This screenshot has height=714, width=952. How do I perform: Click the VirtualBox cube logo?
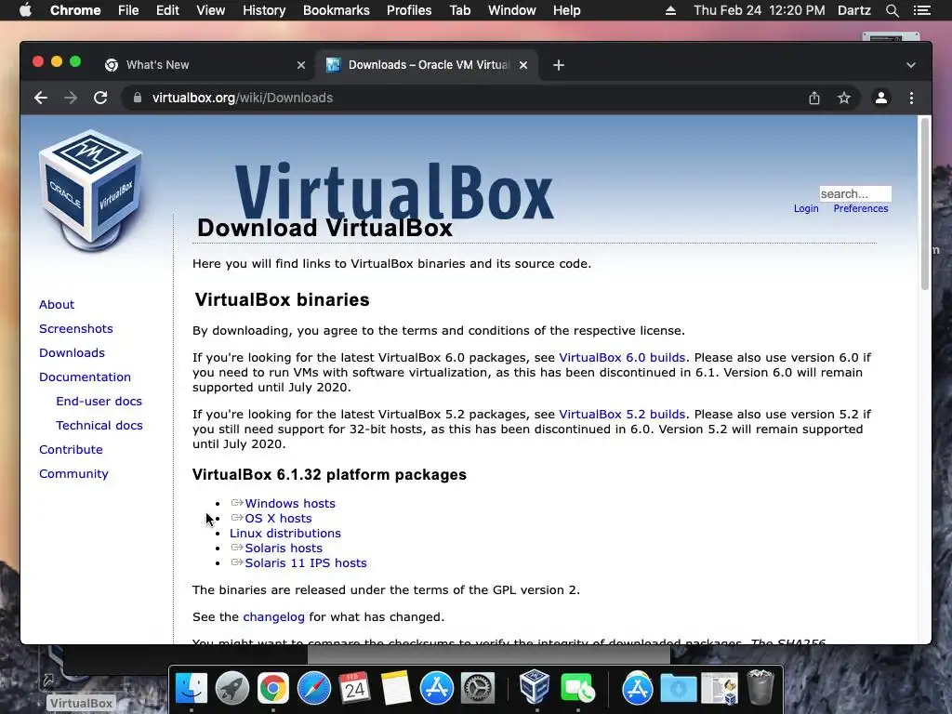pyautogui.click(x=91, y=190)
